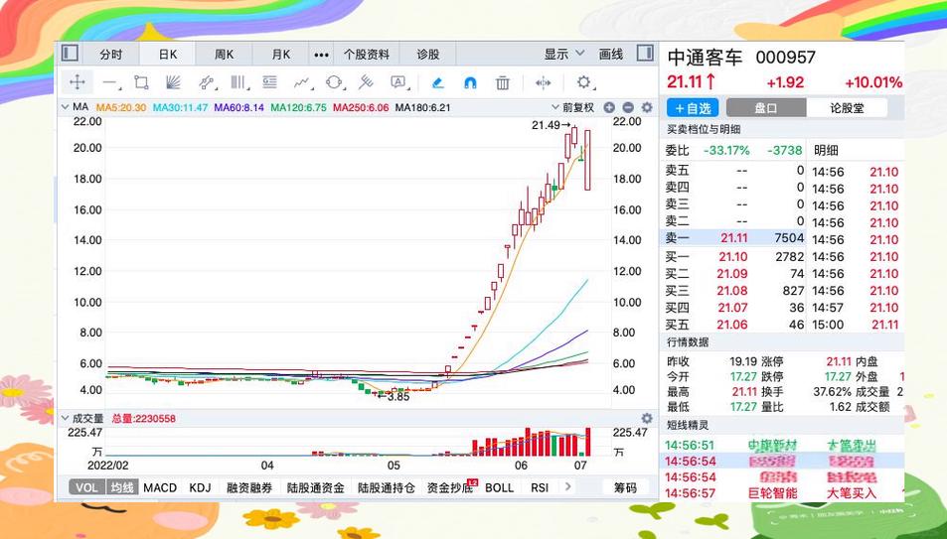Enable the magnet snap tool
This screenshot has width=947, height=539.
click(470, 83)
